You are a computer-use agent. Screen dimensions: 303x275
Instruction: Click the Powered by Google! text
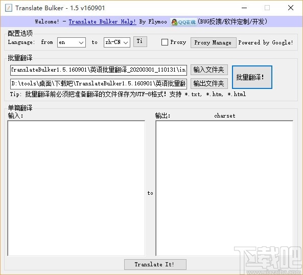click(x=266, y=42)
